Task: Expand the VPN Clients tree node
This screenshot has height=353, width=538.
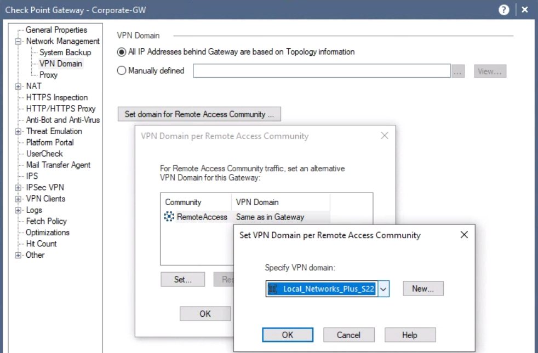Action: 18,199
